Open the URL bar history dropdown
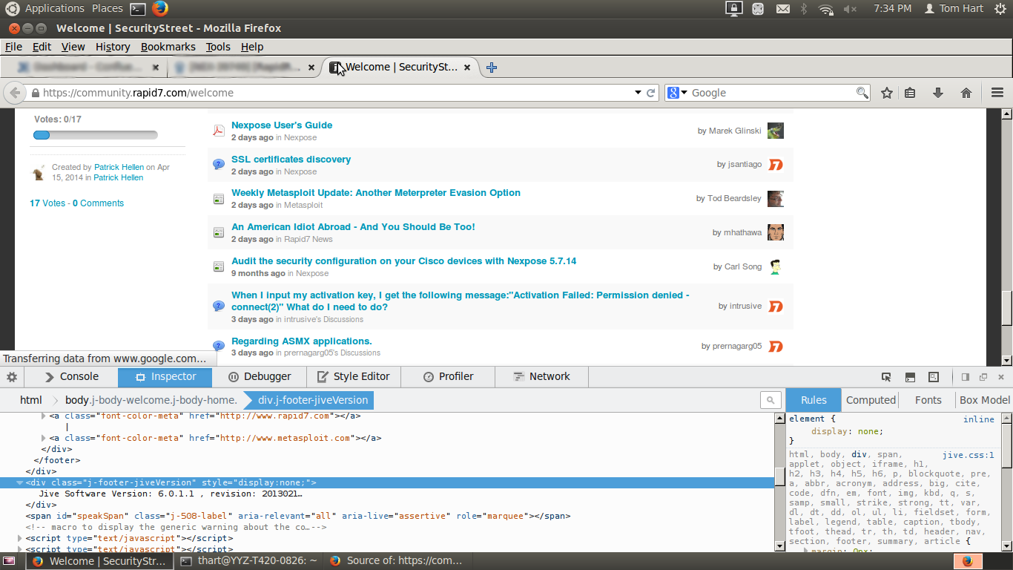 click(x=638, y=92)
